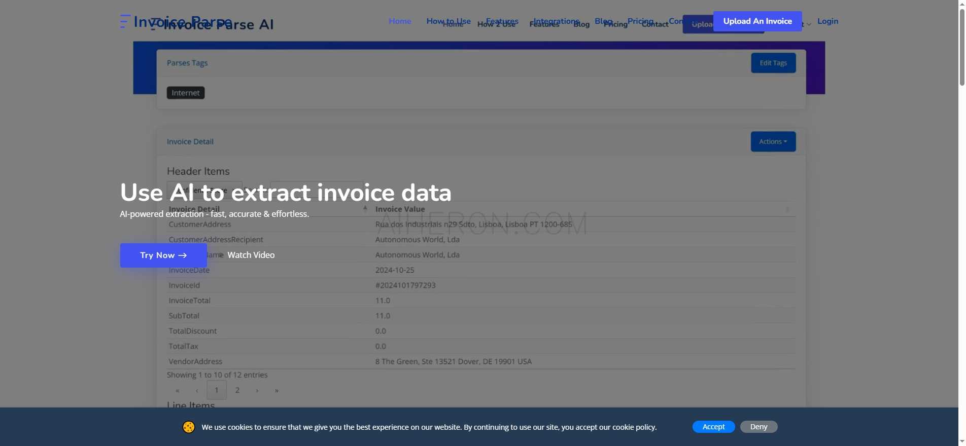
Task: Click the scrollbar up arrow
Action: click(x=961, y=4)
